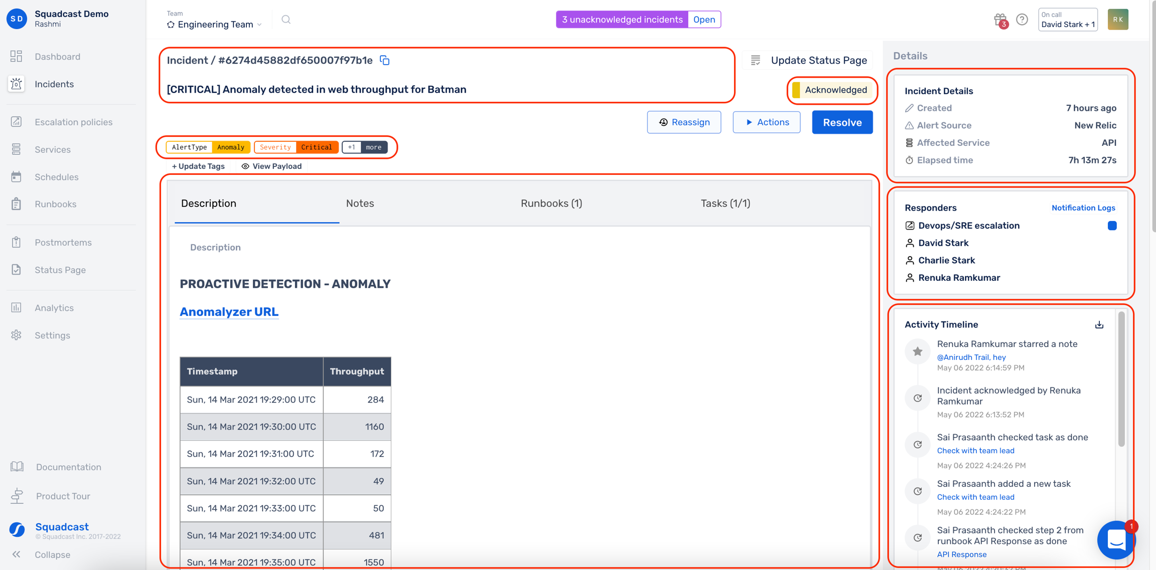
Task: Click View Payload
Action: pos(271,166)
